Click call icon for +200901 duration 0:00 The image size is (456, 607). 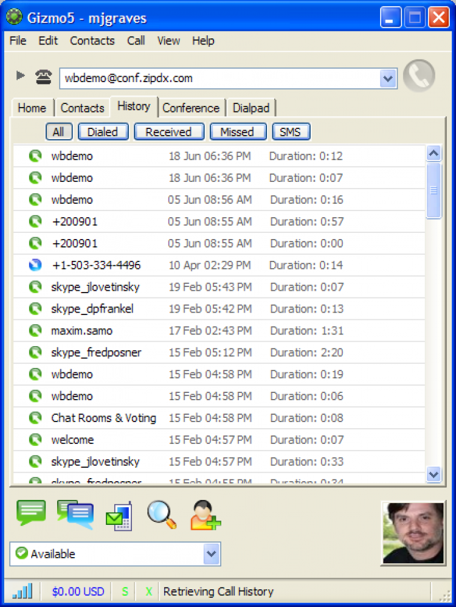tap(35, 243)
